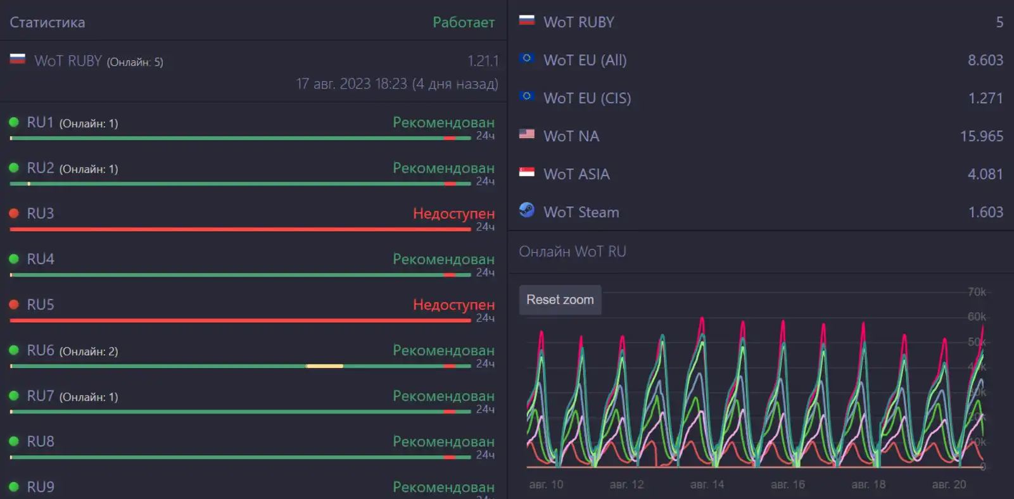Viewport: 1014px width, 499px height.
Task: Click the WoT Steam count 1.603
Action: [985, 212]
